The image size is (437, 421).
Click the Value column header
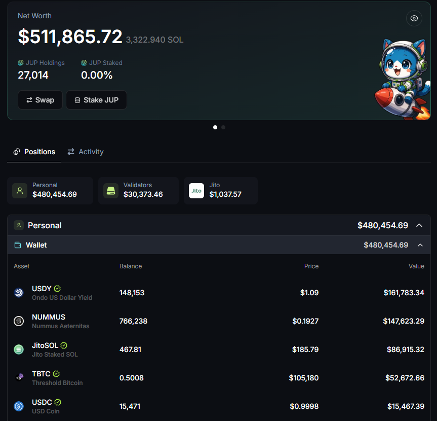[416, 266]
